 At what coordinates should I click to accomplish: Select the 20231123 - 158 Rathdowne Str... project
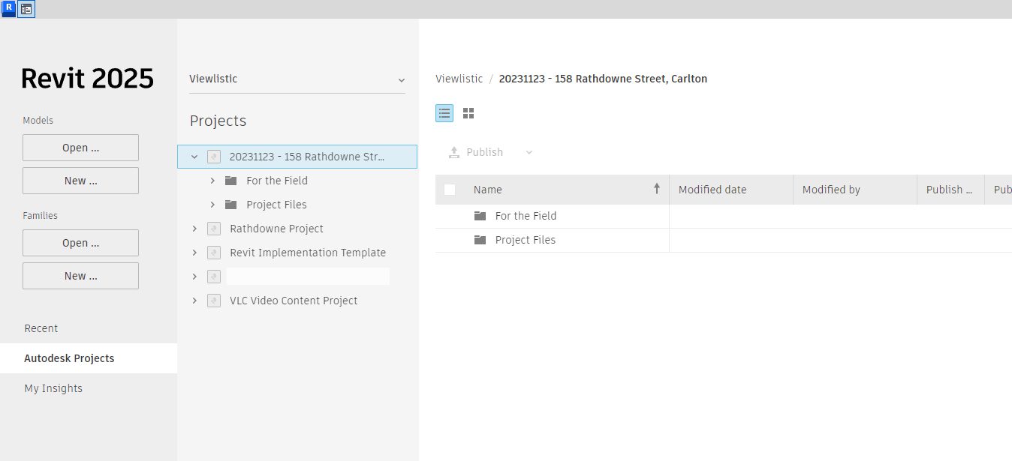point(297,157)
